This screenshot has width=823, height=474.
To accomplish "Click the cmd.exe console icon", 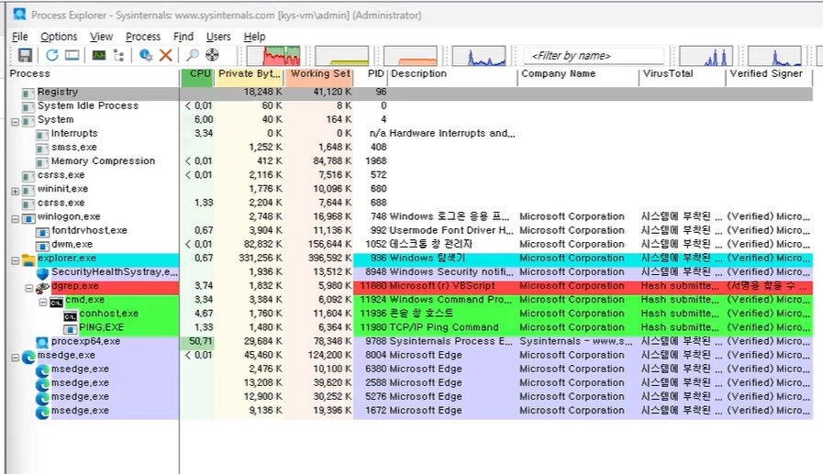I will (56, 302).
